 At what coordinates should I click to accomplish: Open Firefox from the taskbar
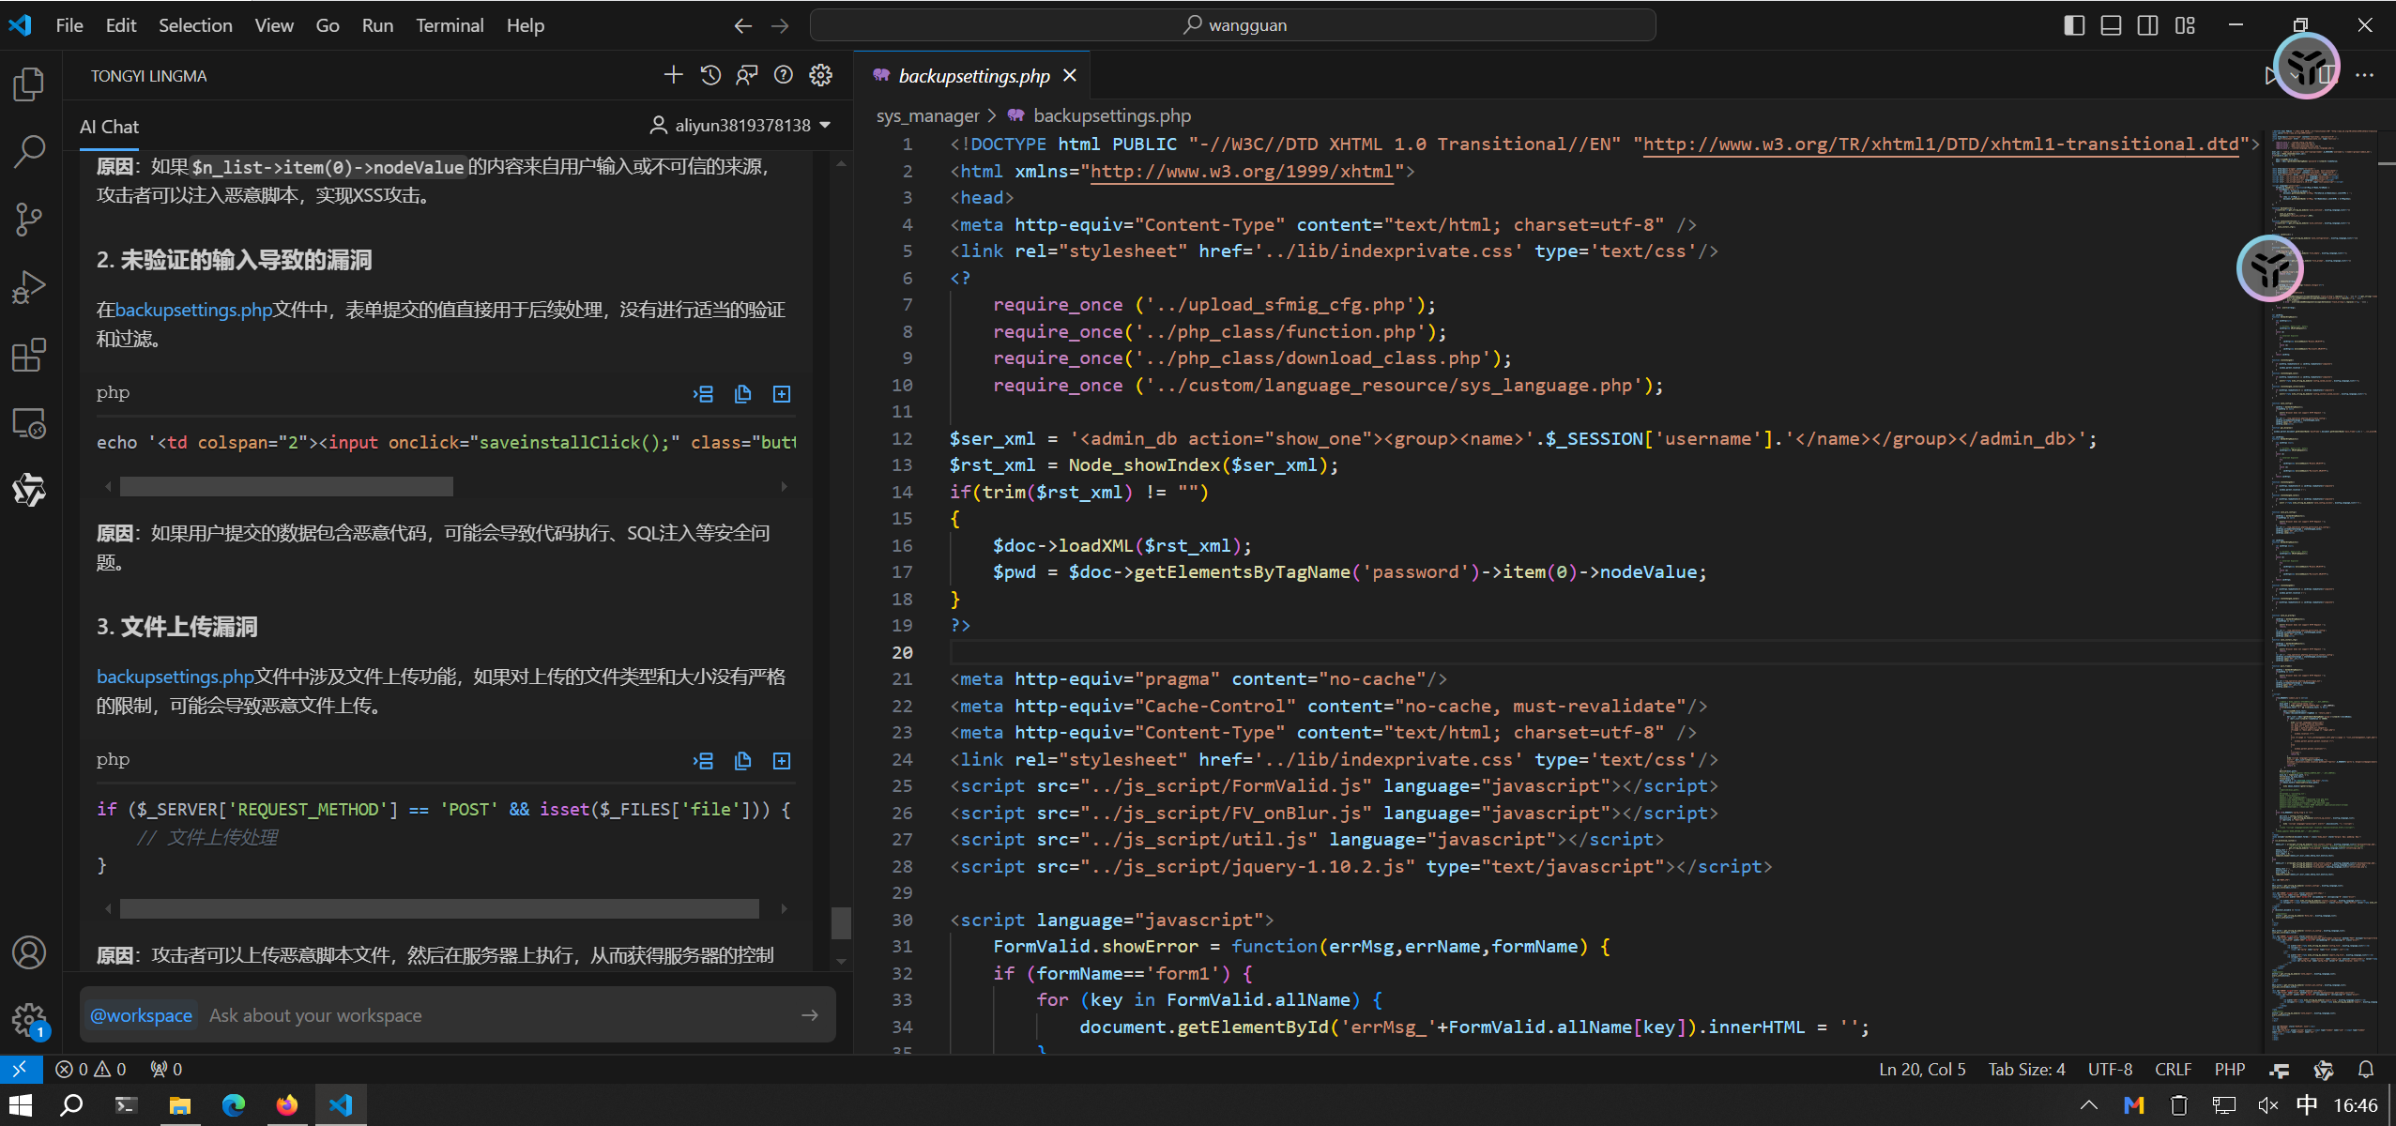(x=287, y=1105)
